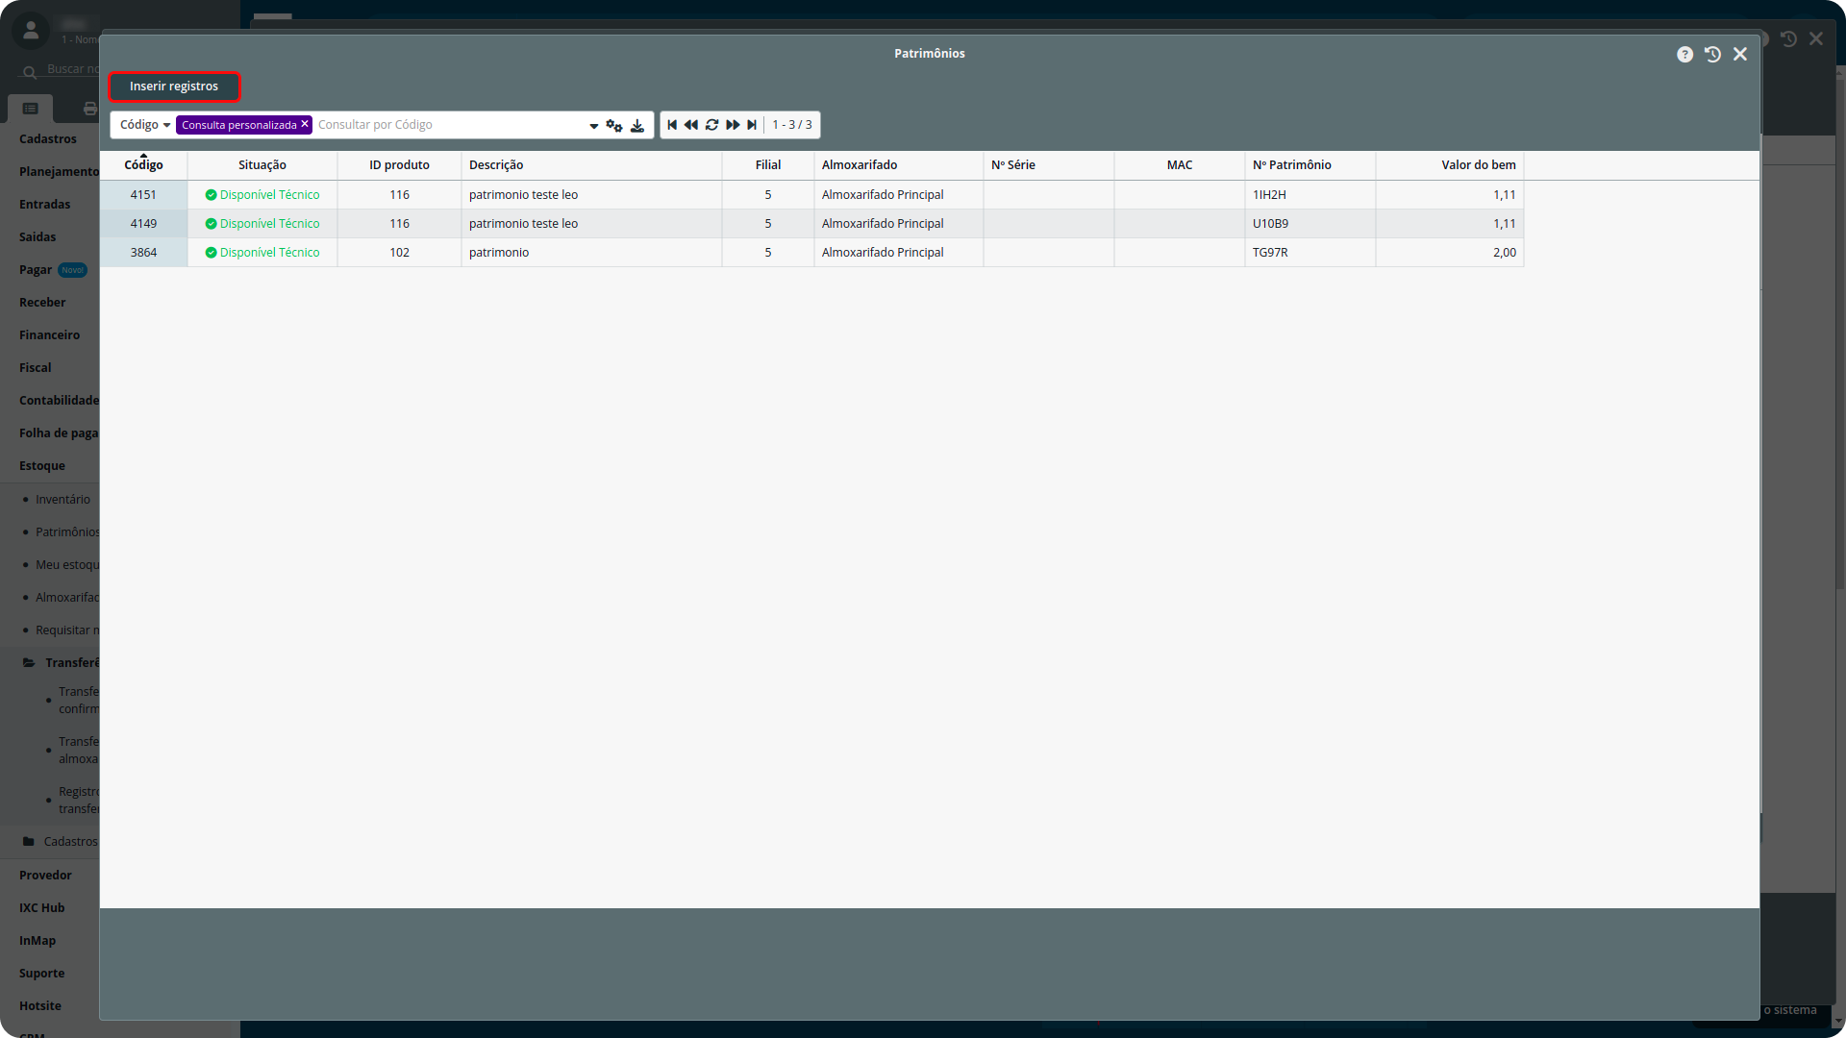Sort by the MAC column header
Viewport: 1846px width, 1038px height.
1180,165
